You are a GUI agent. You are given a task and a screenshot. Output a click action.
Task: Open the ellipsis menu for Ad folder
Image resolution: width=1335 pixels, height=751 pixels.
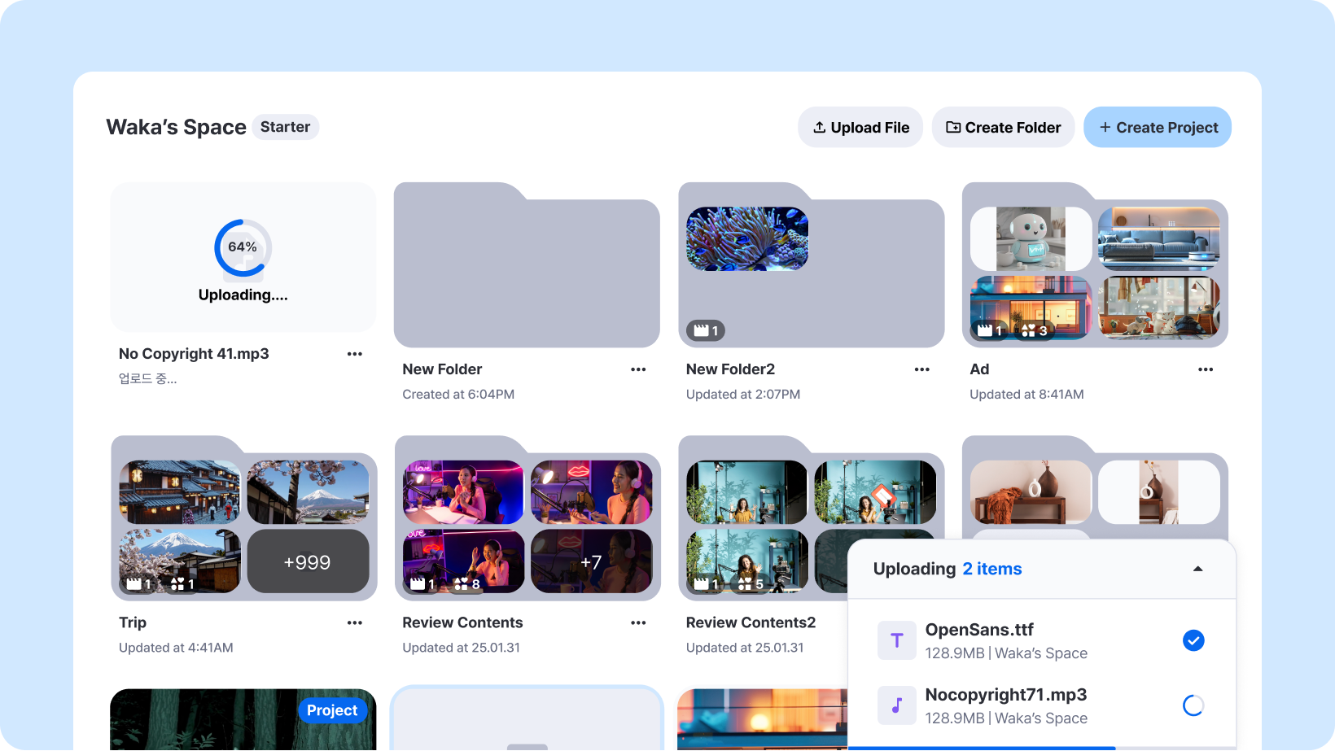coord(1206,369)
